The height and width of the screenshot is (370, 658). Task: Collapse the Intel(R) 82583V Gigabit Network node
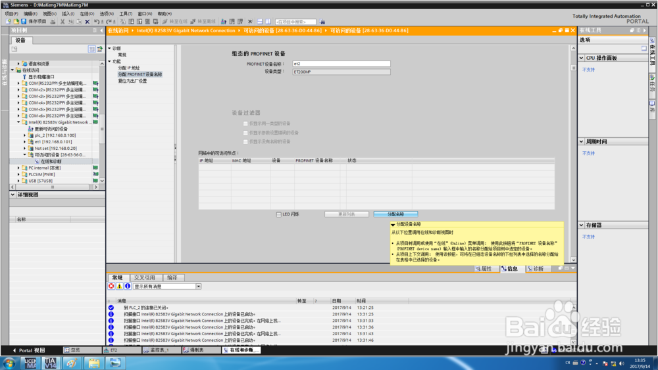click(18, 122)
